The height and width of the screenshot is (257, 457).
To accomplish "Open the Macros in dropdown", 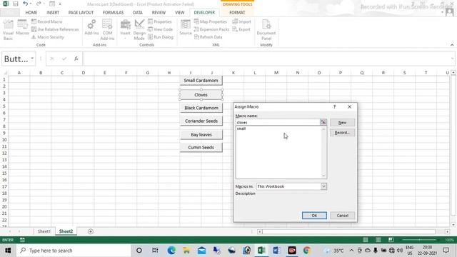I will [323, 186].
